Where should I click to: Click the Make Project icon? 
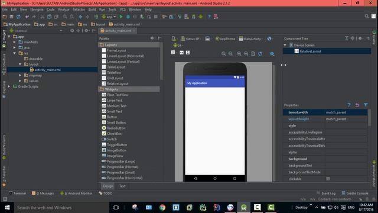(x=96, y=17)
